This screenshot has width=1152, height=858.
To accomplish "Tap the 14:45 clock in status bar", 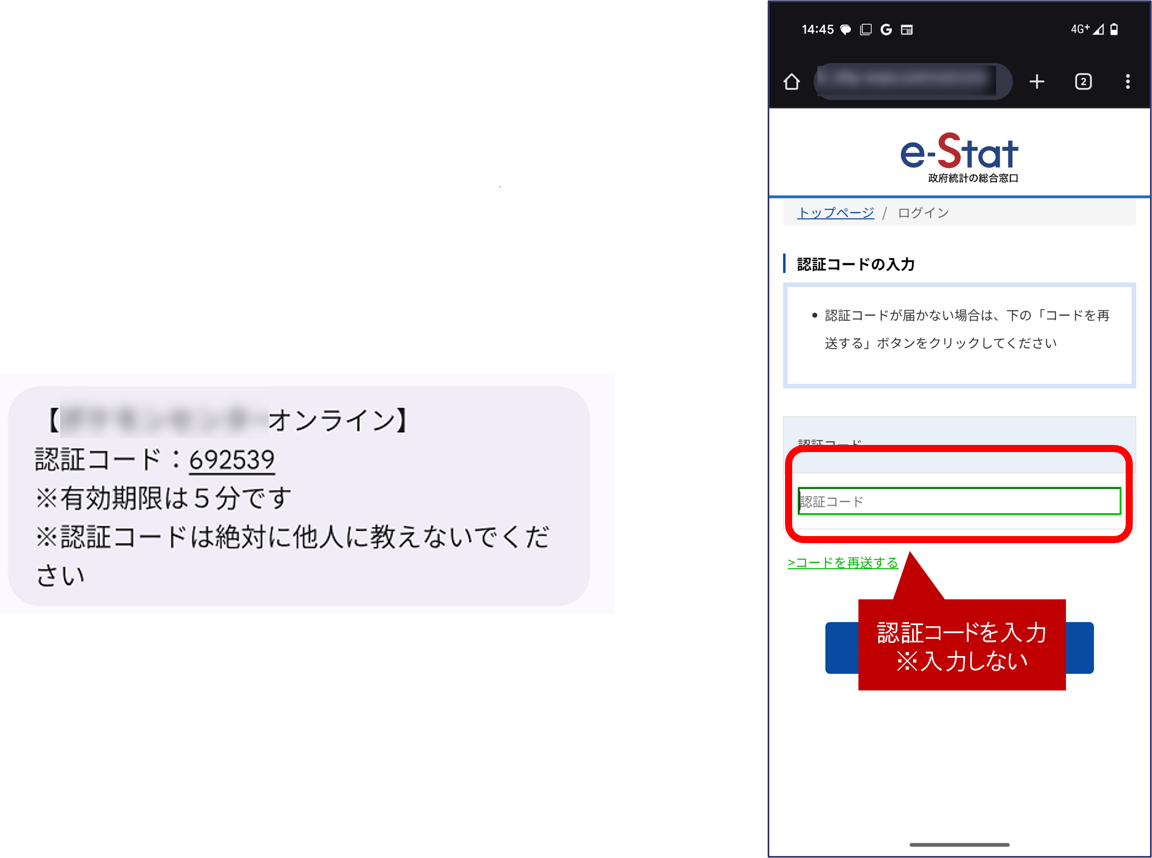I will tap(817, 29).
